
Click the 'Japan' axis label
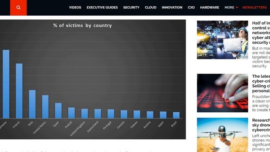point(161,125)
